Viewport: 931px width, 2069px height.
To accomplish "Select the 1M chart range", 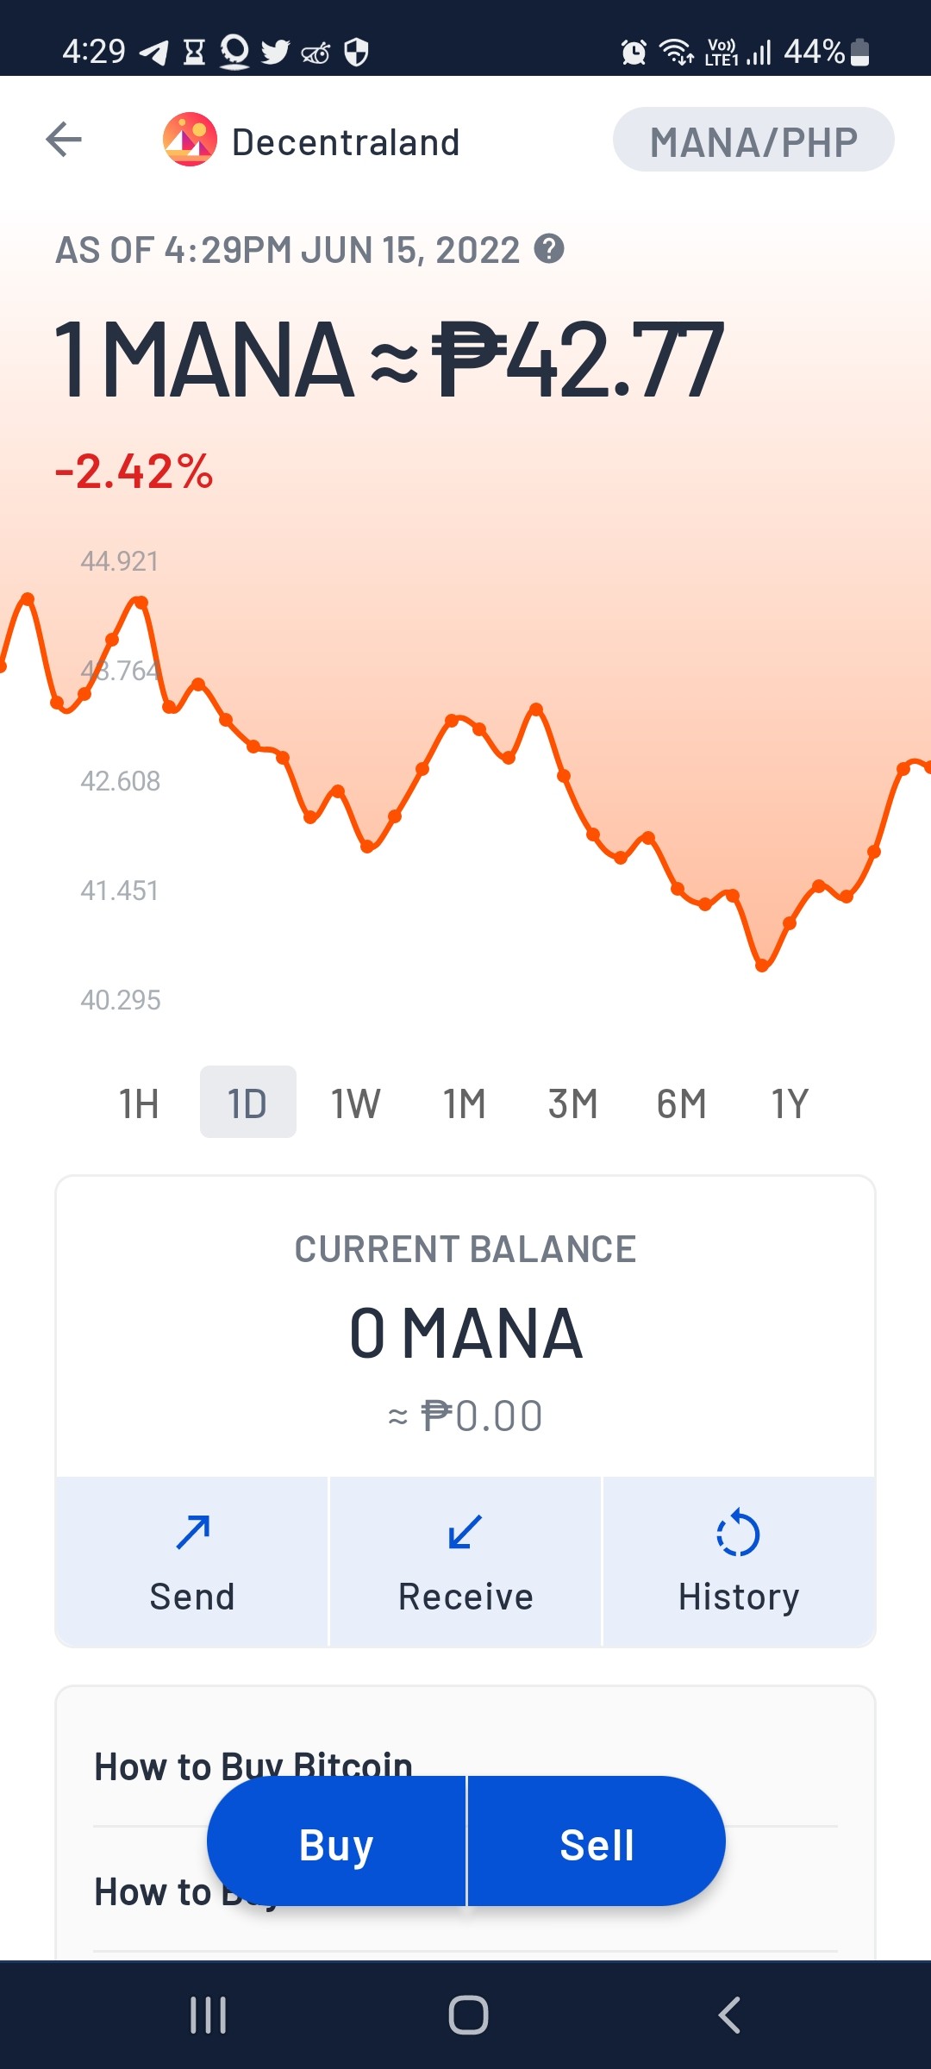I will [x=465, y=1103].
